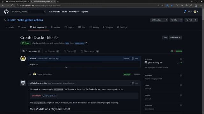This screenshot has height=114, width=204.
Task: Open a new browser tab
Action: pos(58,2)
